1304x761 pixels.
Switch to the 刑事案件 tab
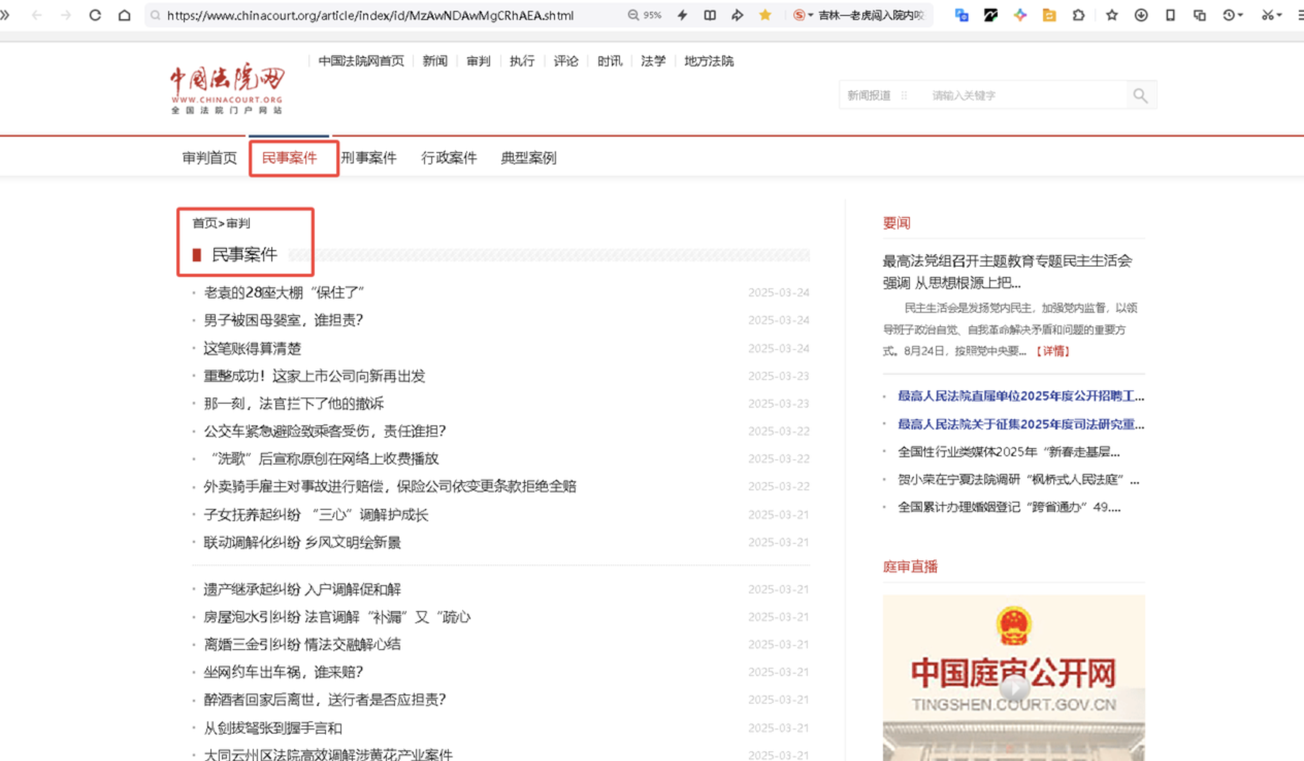pos(368,158)
